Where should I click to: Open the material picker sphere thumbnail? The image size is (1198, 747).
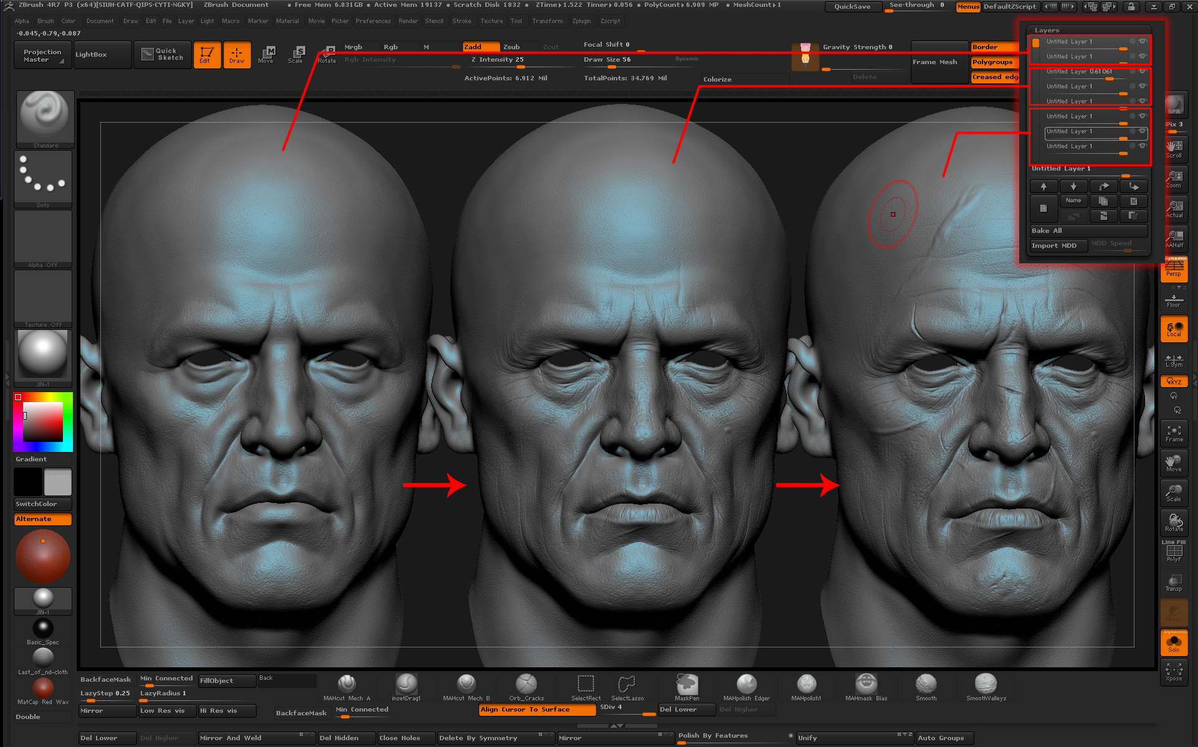tap(43, 358)
